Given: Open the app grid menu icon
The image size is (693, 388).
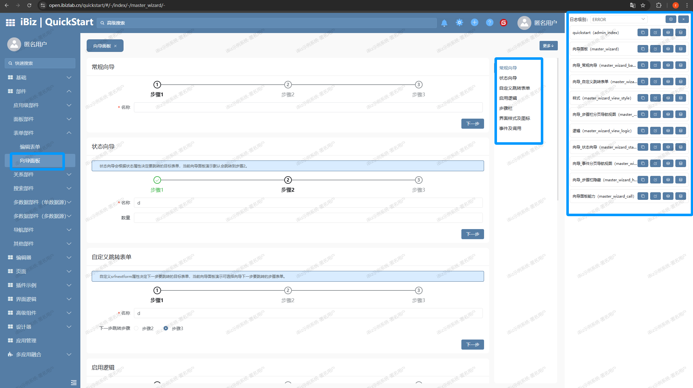Looking at the screenshot, I should [10, 23].
